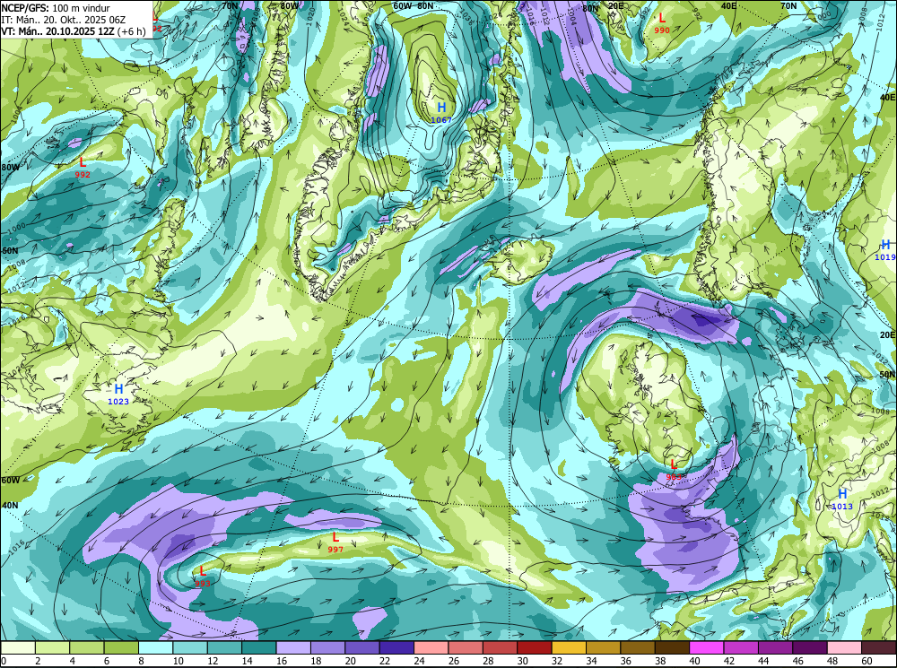Image resolution: width=897 pixels, height=668 pixels.
Task: Click the "VT: Mán.. 20.10.2025 12Z (+6 h)" line
Action: [x=74, y=30]
